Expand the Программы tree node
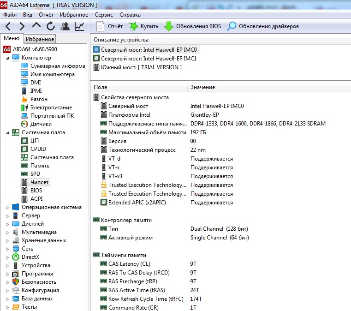The width and height of the screenshot is (351, 311). coord(7,274)
